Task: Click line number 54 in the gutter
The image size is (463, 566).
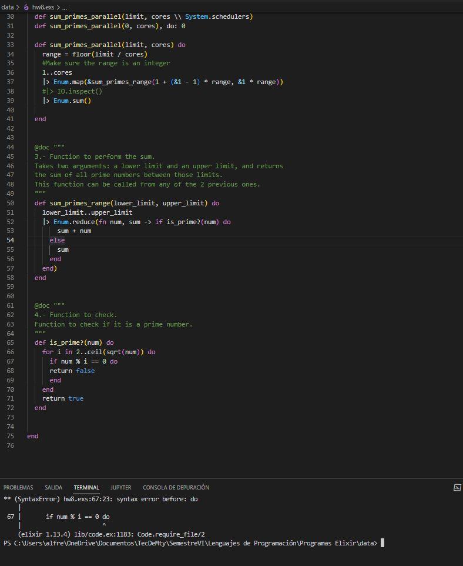Action: (10, 241)
